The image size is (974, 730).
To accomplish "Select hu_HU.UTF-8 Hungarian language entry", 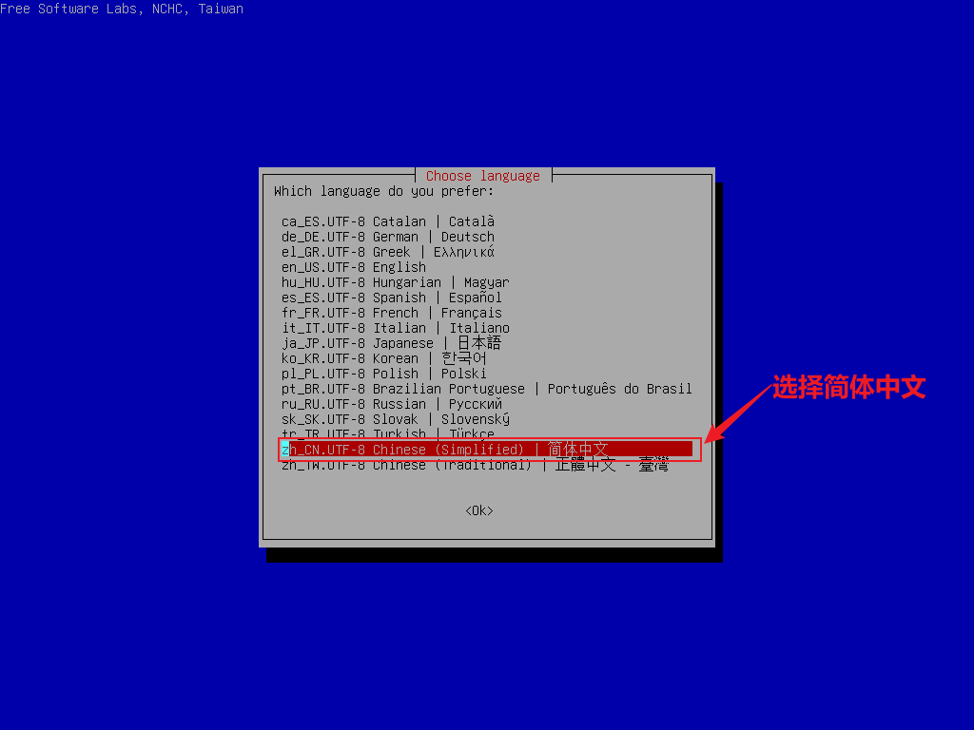I will [x=396, y=282].
